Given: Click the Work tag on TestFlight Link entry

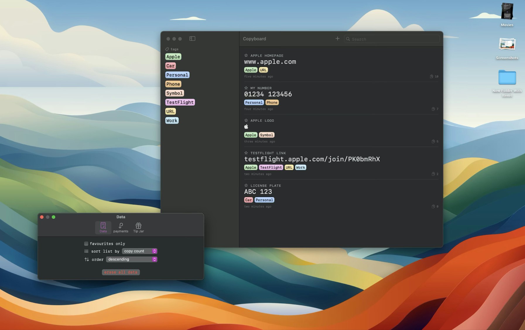Looking at the screenshot, I should [x=300, y=167].
